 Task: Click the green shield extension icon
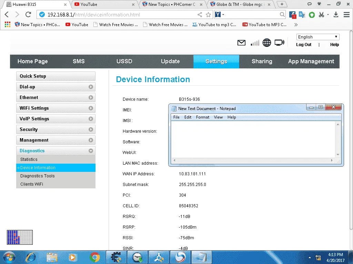(x=312, y=15)
